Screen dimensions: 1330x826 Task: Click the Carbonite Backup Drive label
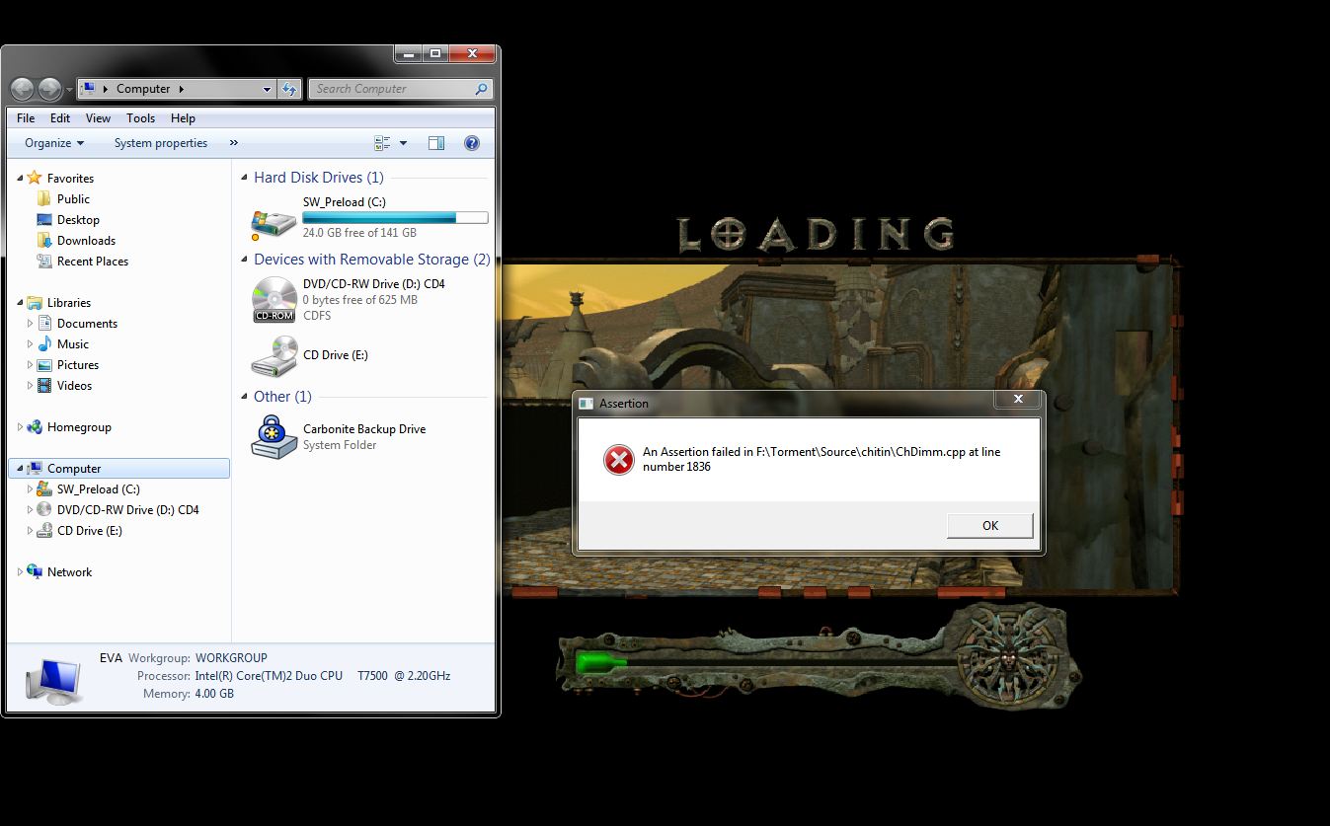(364, 429)
